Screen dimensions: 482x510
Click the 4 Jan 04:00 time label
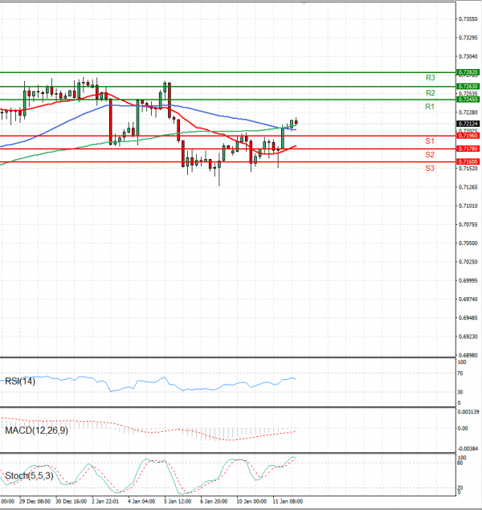click(x=141, y=501)
